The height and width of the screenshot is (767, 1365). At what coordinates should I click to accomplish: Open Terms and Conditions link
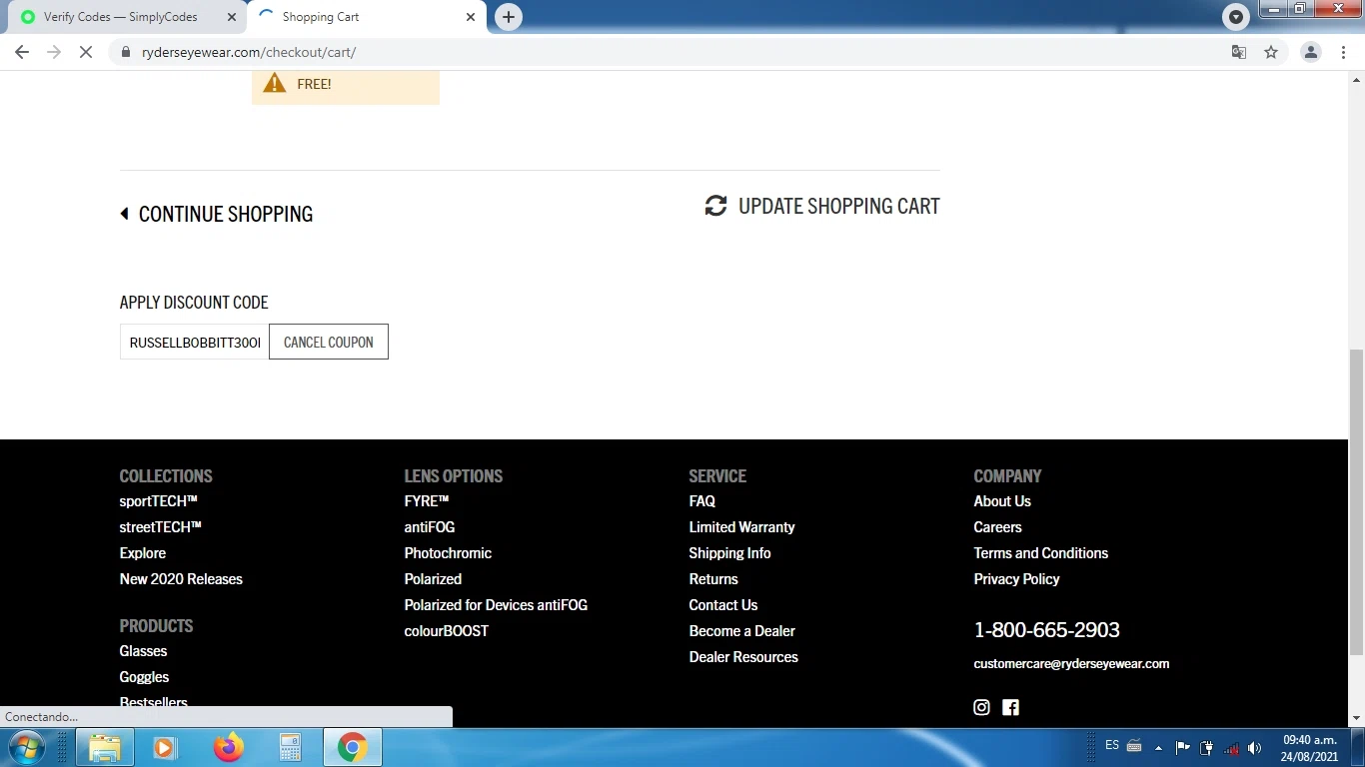1041,553
